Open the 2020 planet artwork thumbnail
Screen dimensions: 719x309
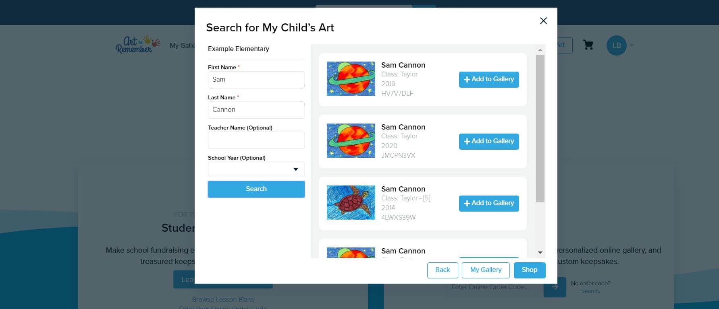point(351,141)
